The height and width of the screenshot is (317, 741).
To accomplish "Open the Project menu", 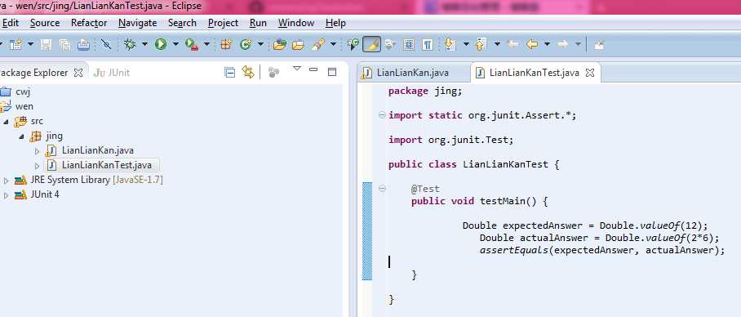I will [223, 23].
